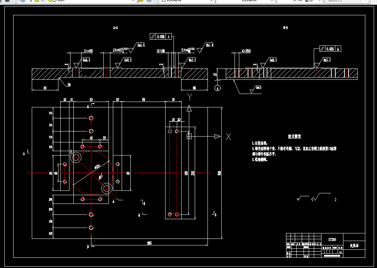Click the X axis arrowhead

click(x=217, y=137)
